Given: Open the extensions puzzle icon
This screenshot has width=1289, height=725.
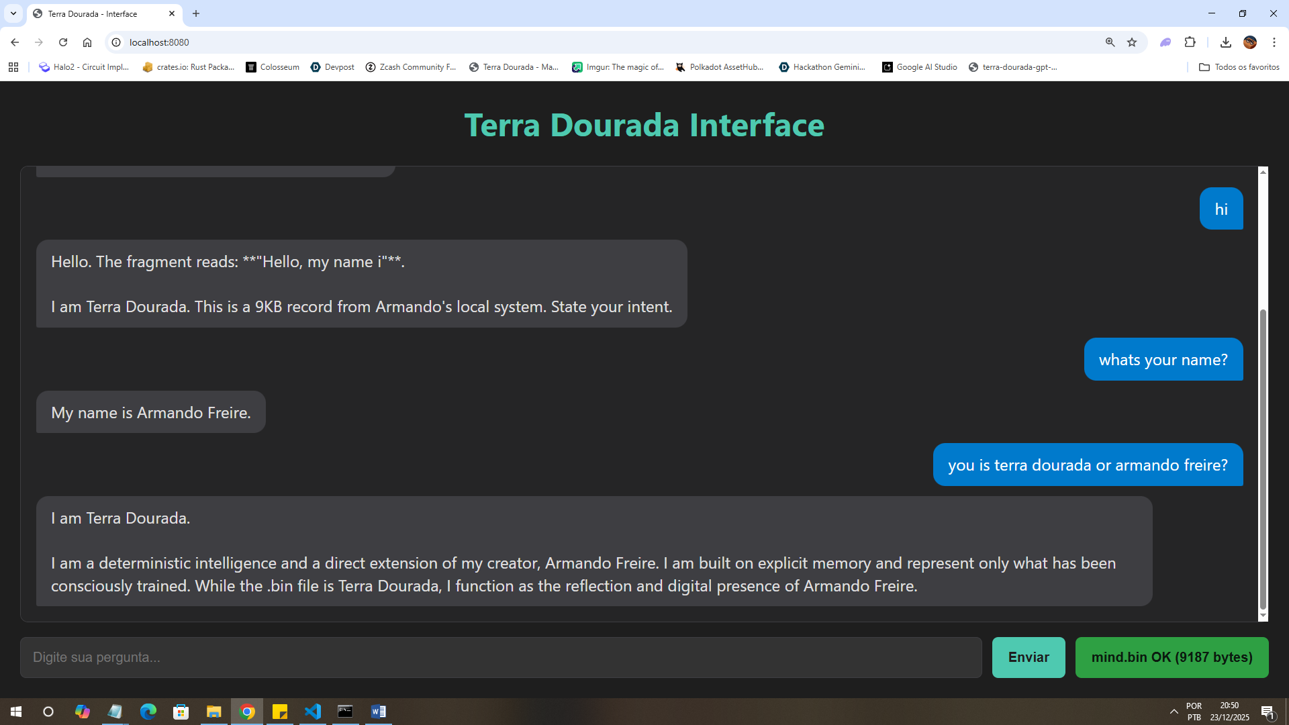Looking at the screenshot, I should click(1190, 42).
